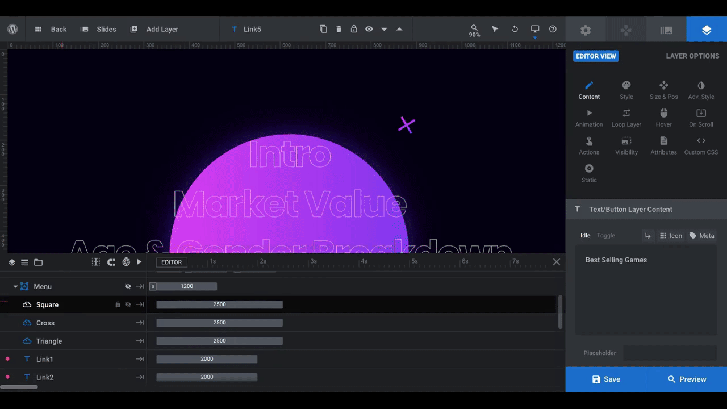Open the Actions layer option

(x=589, y=146)
